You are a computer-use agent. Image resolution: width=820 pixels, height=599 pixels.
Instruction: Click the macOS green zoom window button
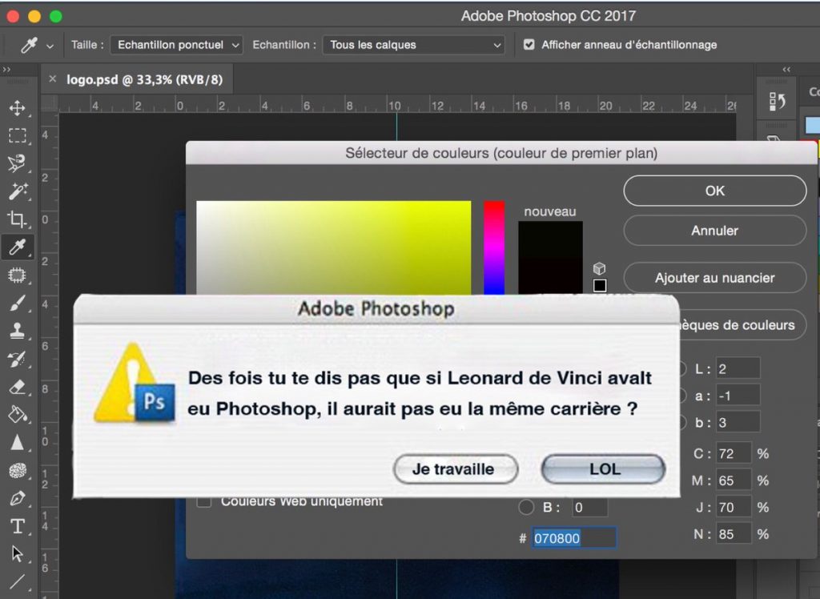[56, 16]
